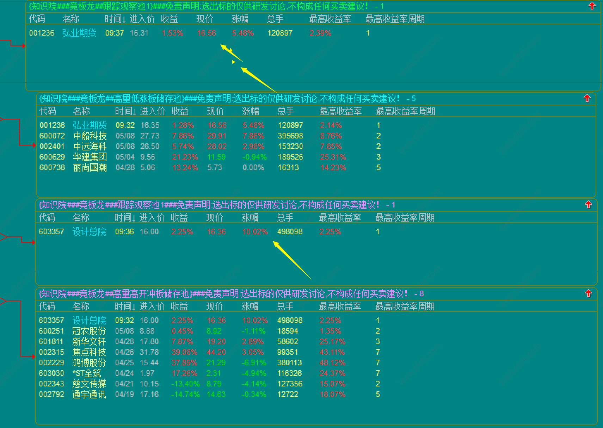Screen dimensions: 603x428
Task: Sort by 时间 header in third panel
Action: 125,218
